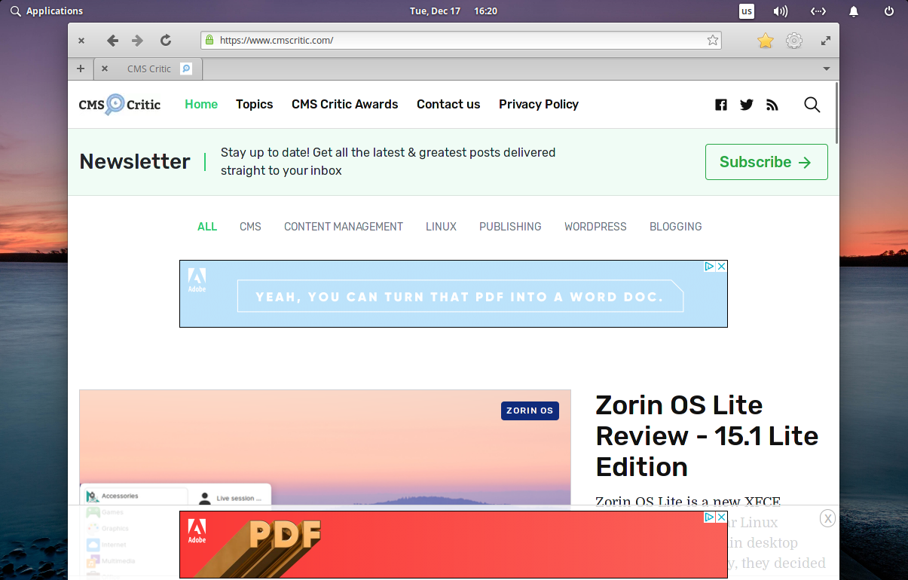Close the CMS Critic tab

pos(105,69)
